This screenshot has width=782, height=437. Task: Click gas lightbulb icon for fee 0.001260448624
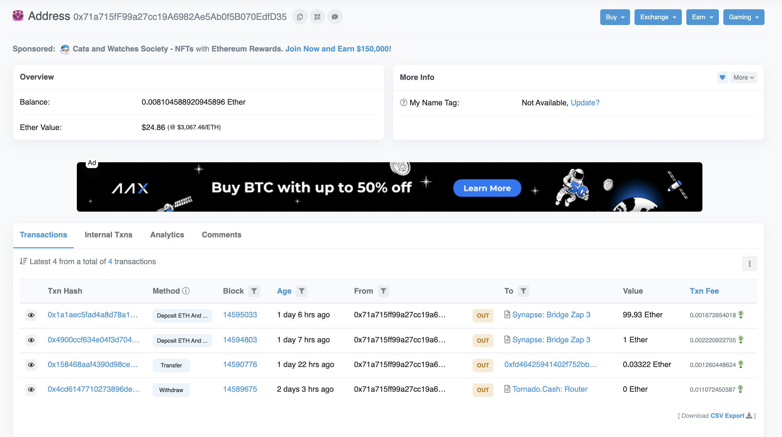pyautogui.click(x=740, y=364)
